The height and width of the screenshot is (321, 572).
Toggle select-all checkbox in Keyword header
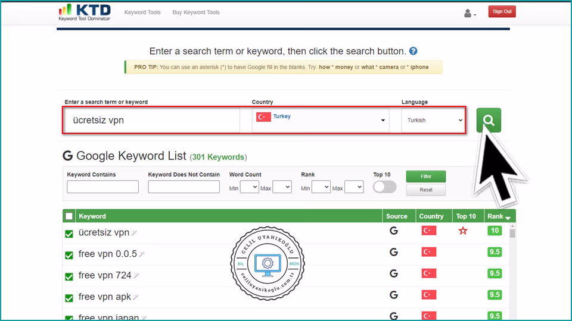pyautogui.click(x=69, y=216)
